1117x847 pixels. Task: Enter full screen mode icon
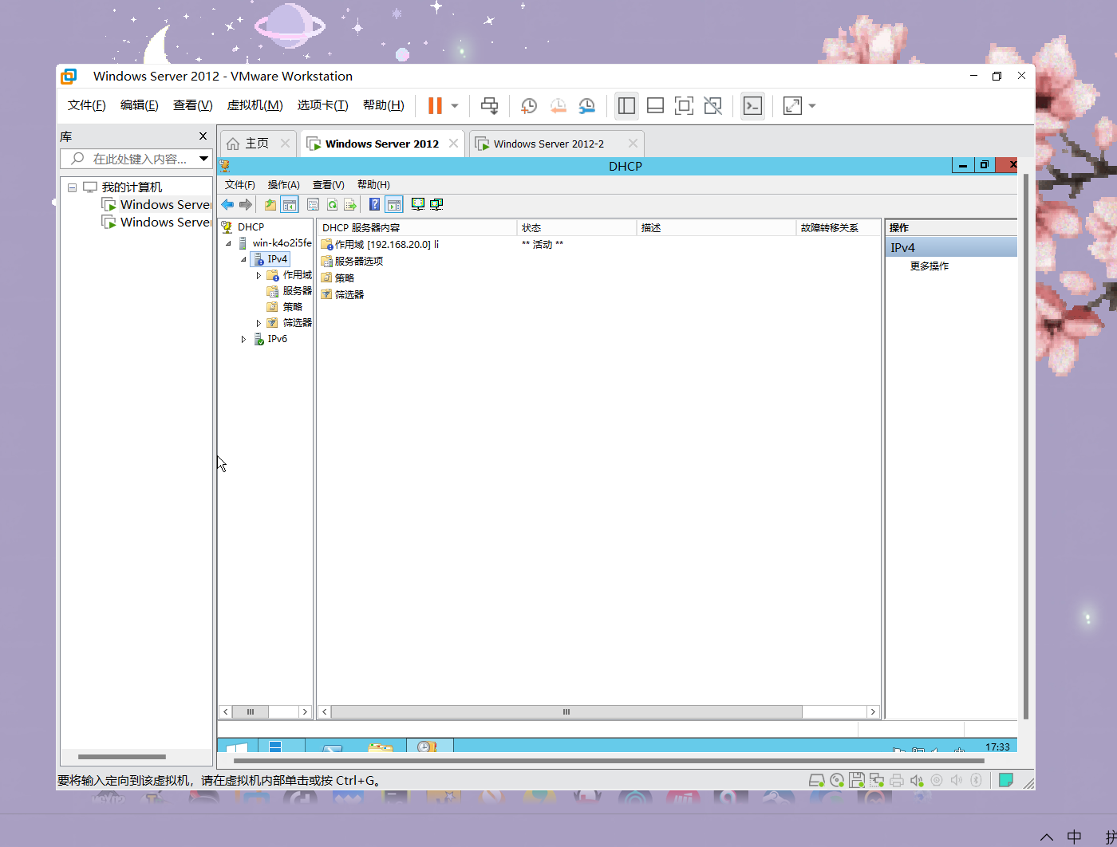point(684,105)
